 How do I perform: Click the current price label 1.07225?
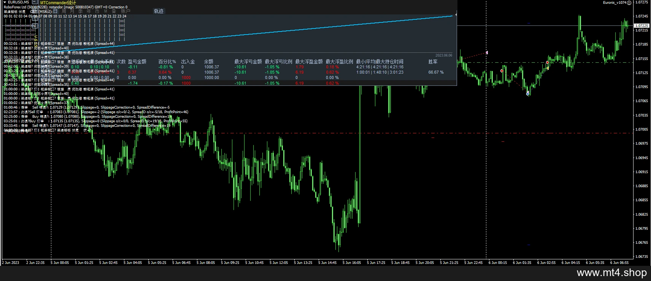pos(641,26)
